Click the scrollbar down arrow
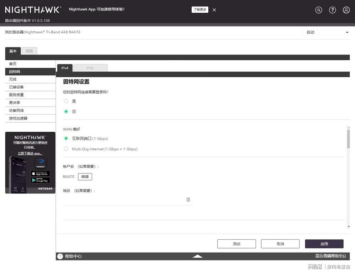Screen dimensions: 355x272 348,227
